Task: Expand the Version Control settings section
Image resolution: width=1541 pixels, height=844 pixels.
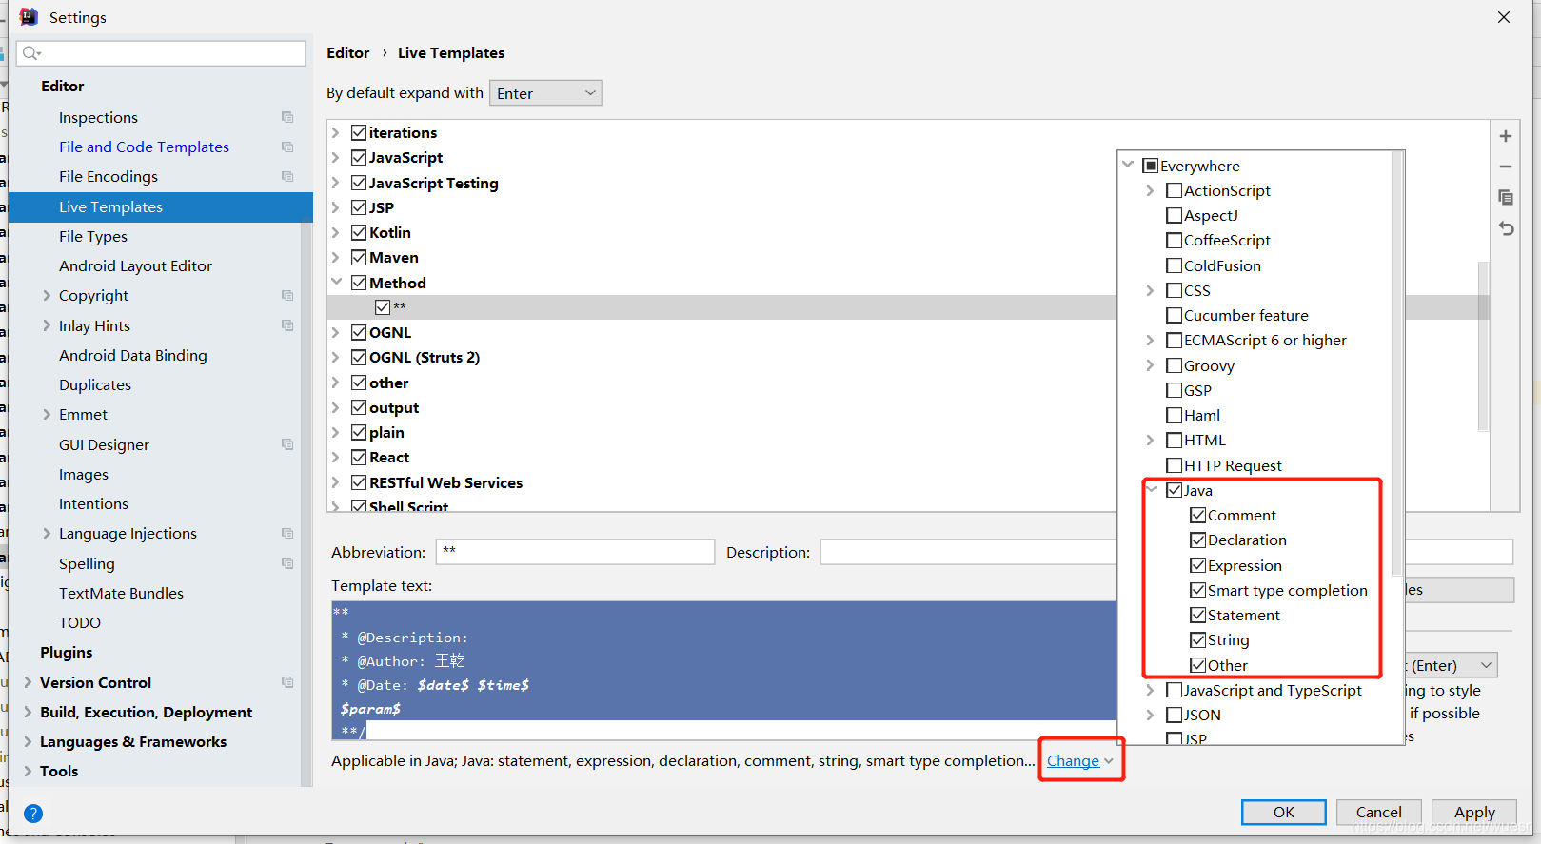Action: click(28, 682)
